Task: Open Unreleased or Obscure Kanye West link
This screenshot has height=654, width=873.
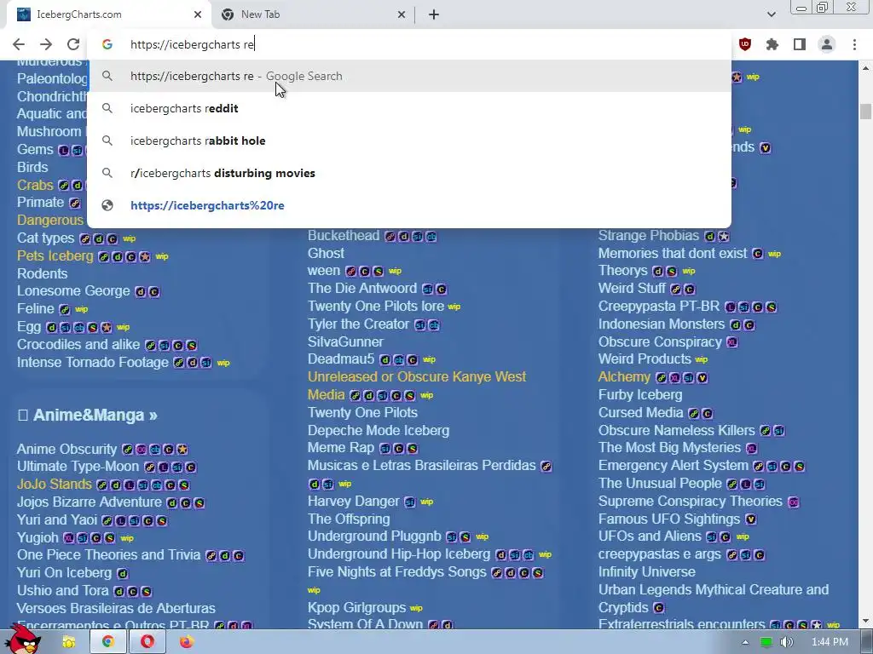Action: click(416, 386)
